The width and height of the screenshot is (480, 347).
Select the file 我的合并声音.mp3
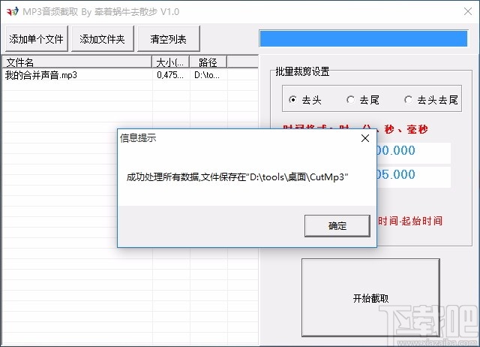pyautogui.click(x=41, y=75)
